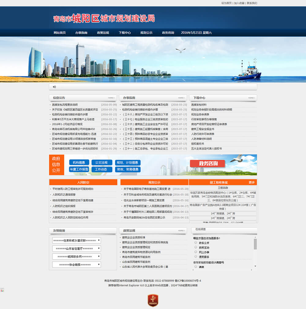Open MORE in the 信息公告 section header
This screenshot has height=309, width=306.
111,98
